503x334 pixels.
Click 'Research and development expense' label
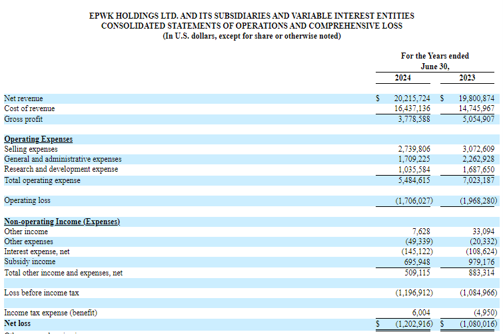(61, 169)
